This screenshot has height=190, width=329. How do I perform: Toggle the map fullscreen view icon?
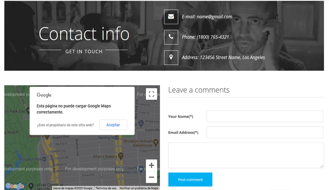click(152, 94)
